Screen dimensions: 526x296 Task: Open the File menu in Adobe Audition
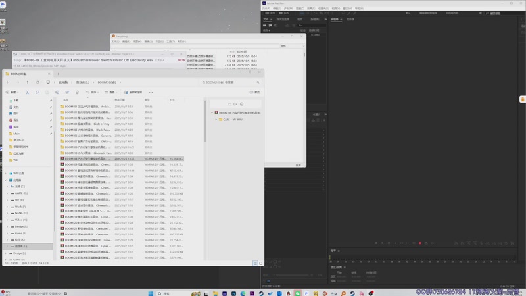266,9
